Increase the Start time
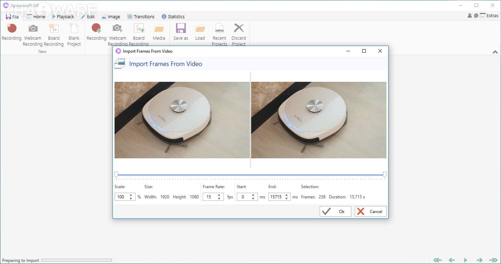 pos(253,195)
